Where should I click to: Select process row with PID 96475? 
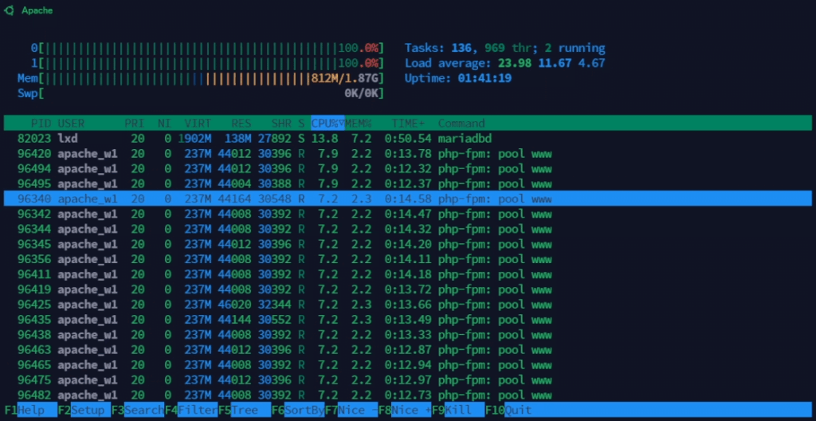pos(407,380)
